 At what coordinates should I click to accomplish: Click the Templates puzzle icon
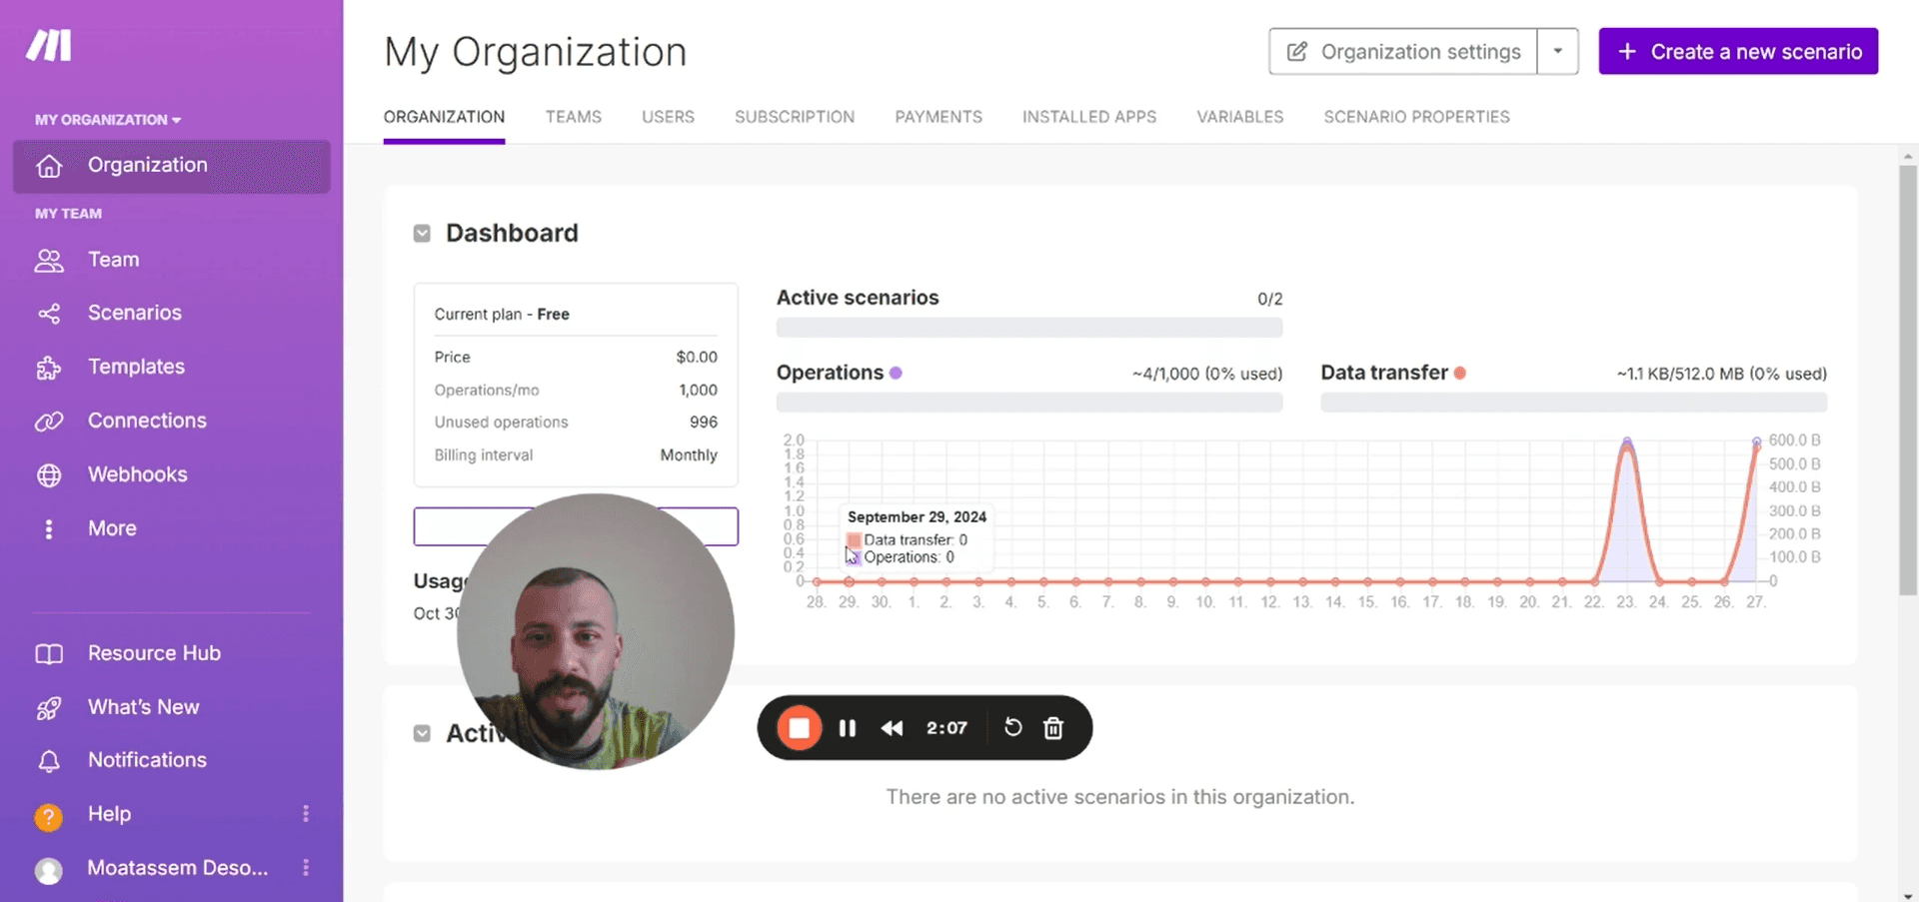[49, 368]
